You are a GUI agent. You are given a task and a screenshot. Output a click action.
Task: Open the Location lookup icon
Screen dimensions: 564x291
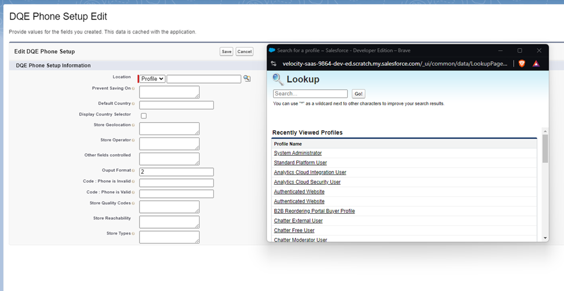click(x=247, y=78)
